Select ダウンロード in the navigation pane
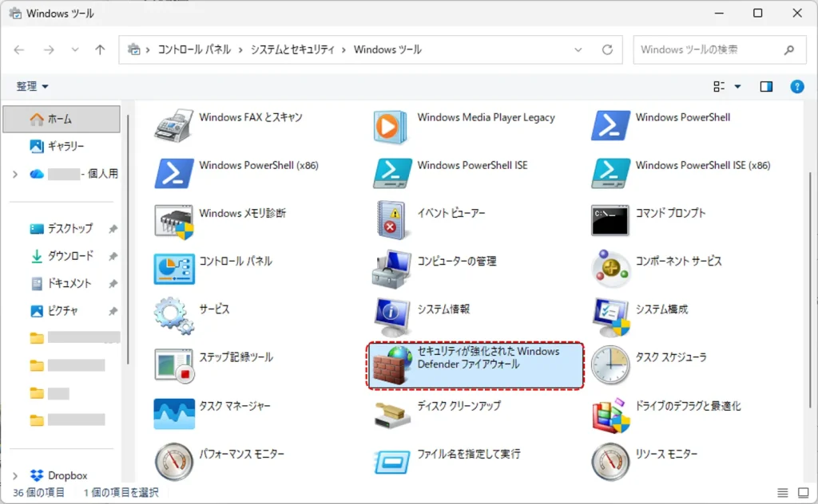The image size is (818, 504). [x=70, y=256]
